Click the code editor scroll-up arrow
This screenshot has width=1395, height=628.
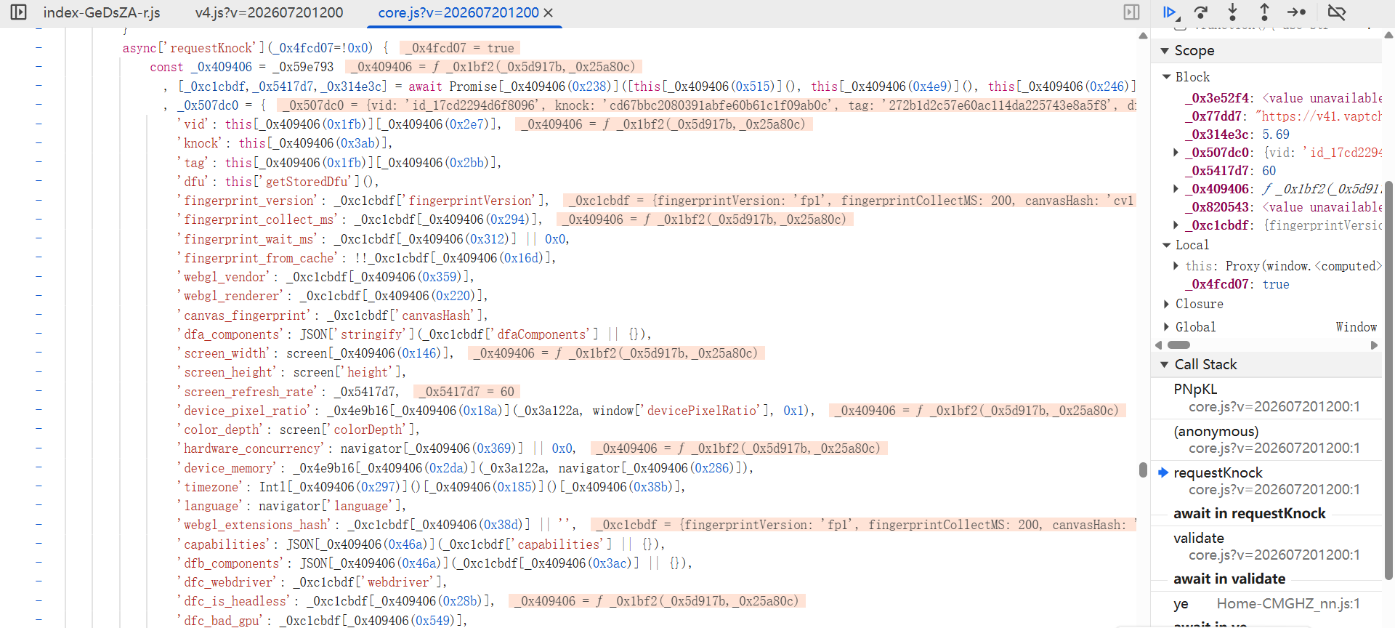click(1143, 36)
